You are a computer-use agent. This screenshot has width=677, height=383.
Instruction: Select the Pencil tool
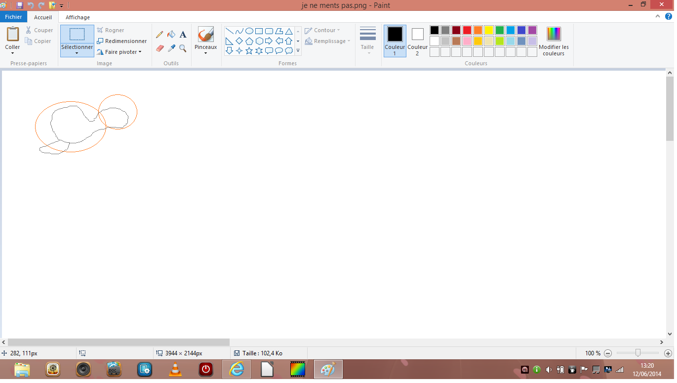(x=159, y=35)
